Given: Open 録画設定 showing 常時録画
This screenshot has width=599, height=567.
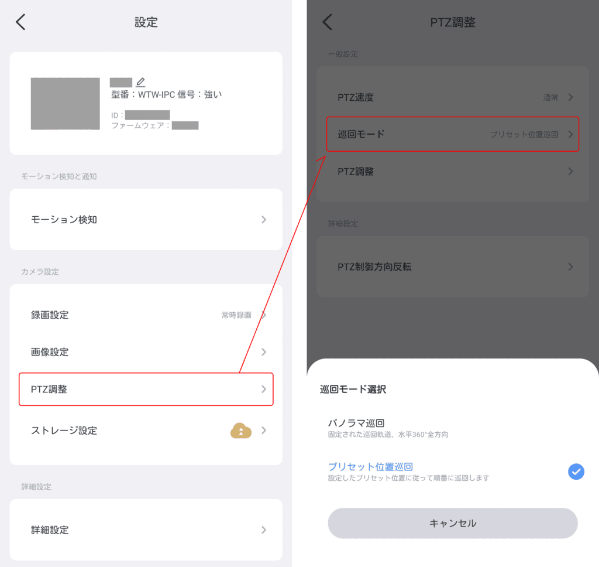Looking at the screenshot, I should 146,315.
